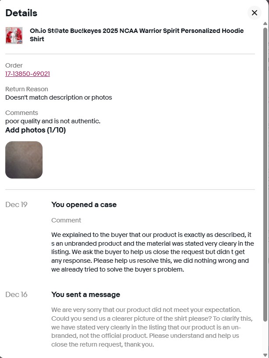Click the scrollbar up arrow
This screenshot has width=269, height=358.
click(x=265, y=23)
